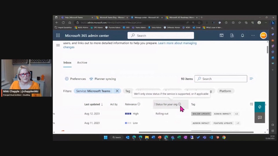Go back in the browser
The width and height of the screenshot is (278, 156).
[x=57, y=23]
